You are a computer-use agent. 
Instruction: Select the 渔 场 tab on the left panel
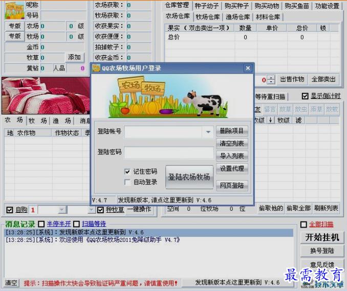62,121
